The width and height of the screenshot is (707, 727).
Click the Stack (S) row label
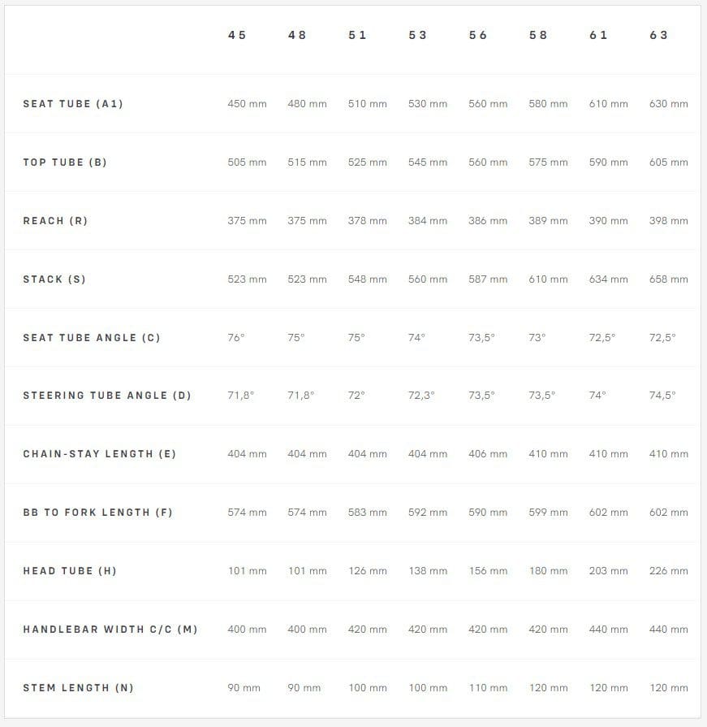(54, 279)
